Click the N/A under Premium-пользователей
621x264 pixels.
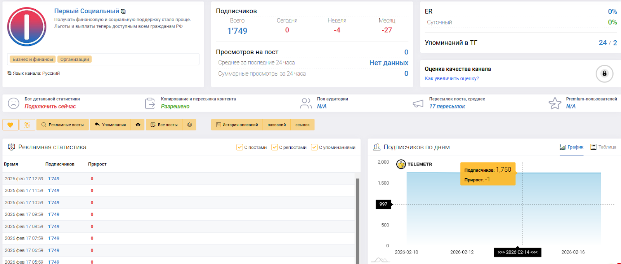pyautogui.click(x=571, y=107)
